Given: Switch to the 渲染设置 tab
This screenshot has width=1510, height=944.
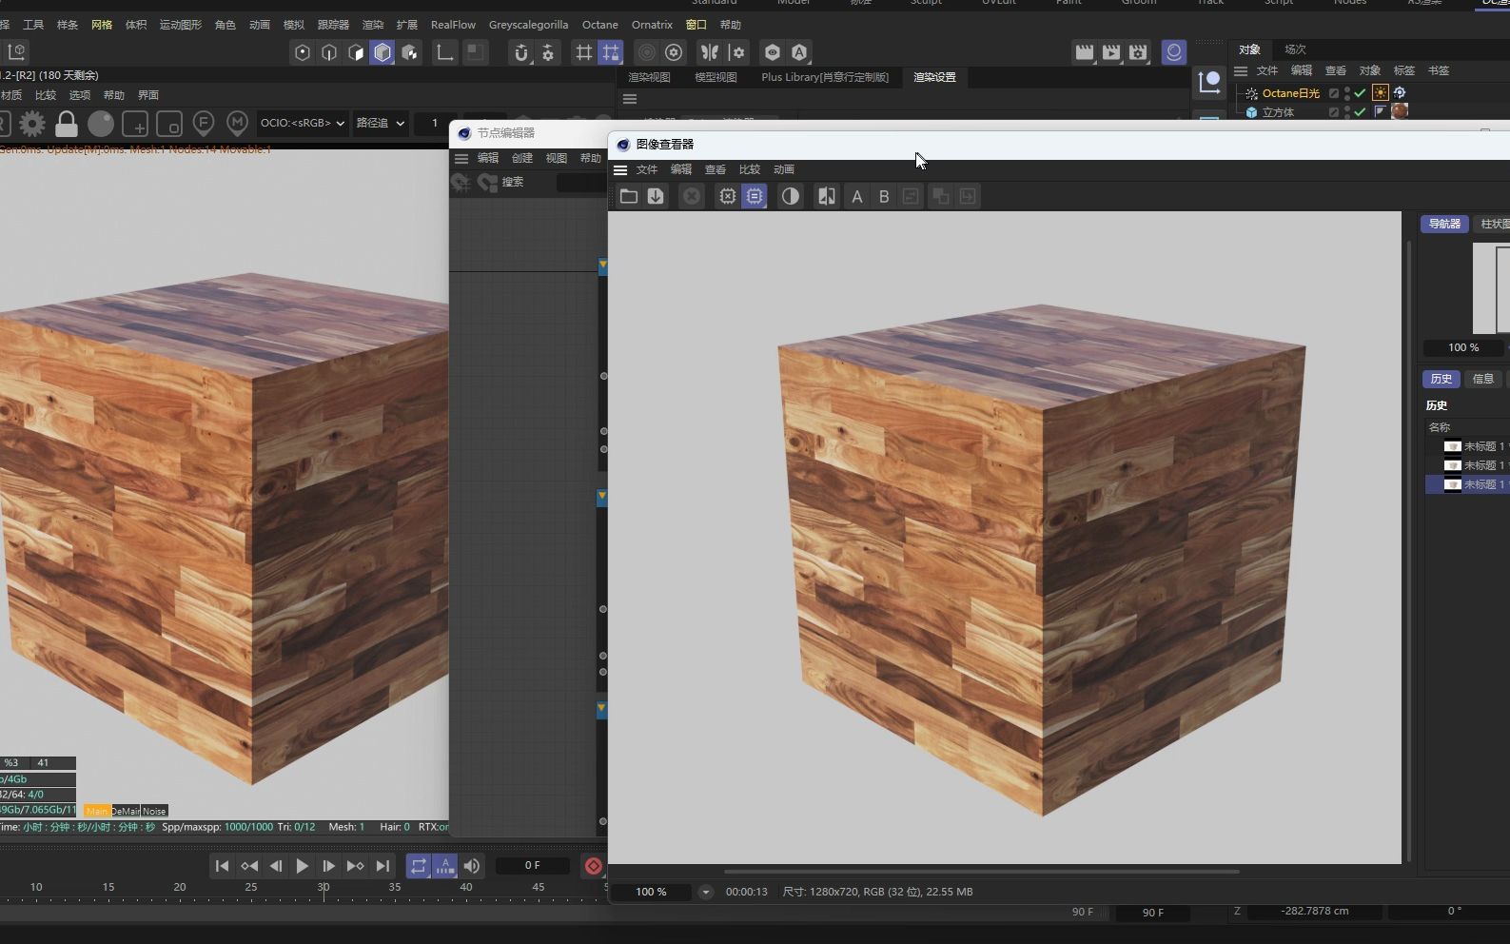Looking at the screenshot, I should tap(934, 77).
